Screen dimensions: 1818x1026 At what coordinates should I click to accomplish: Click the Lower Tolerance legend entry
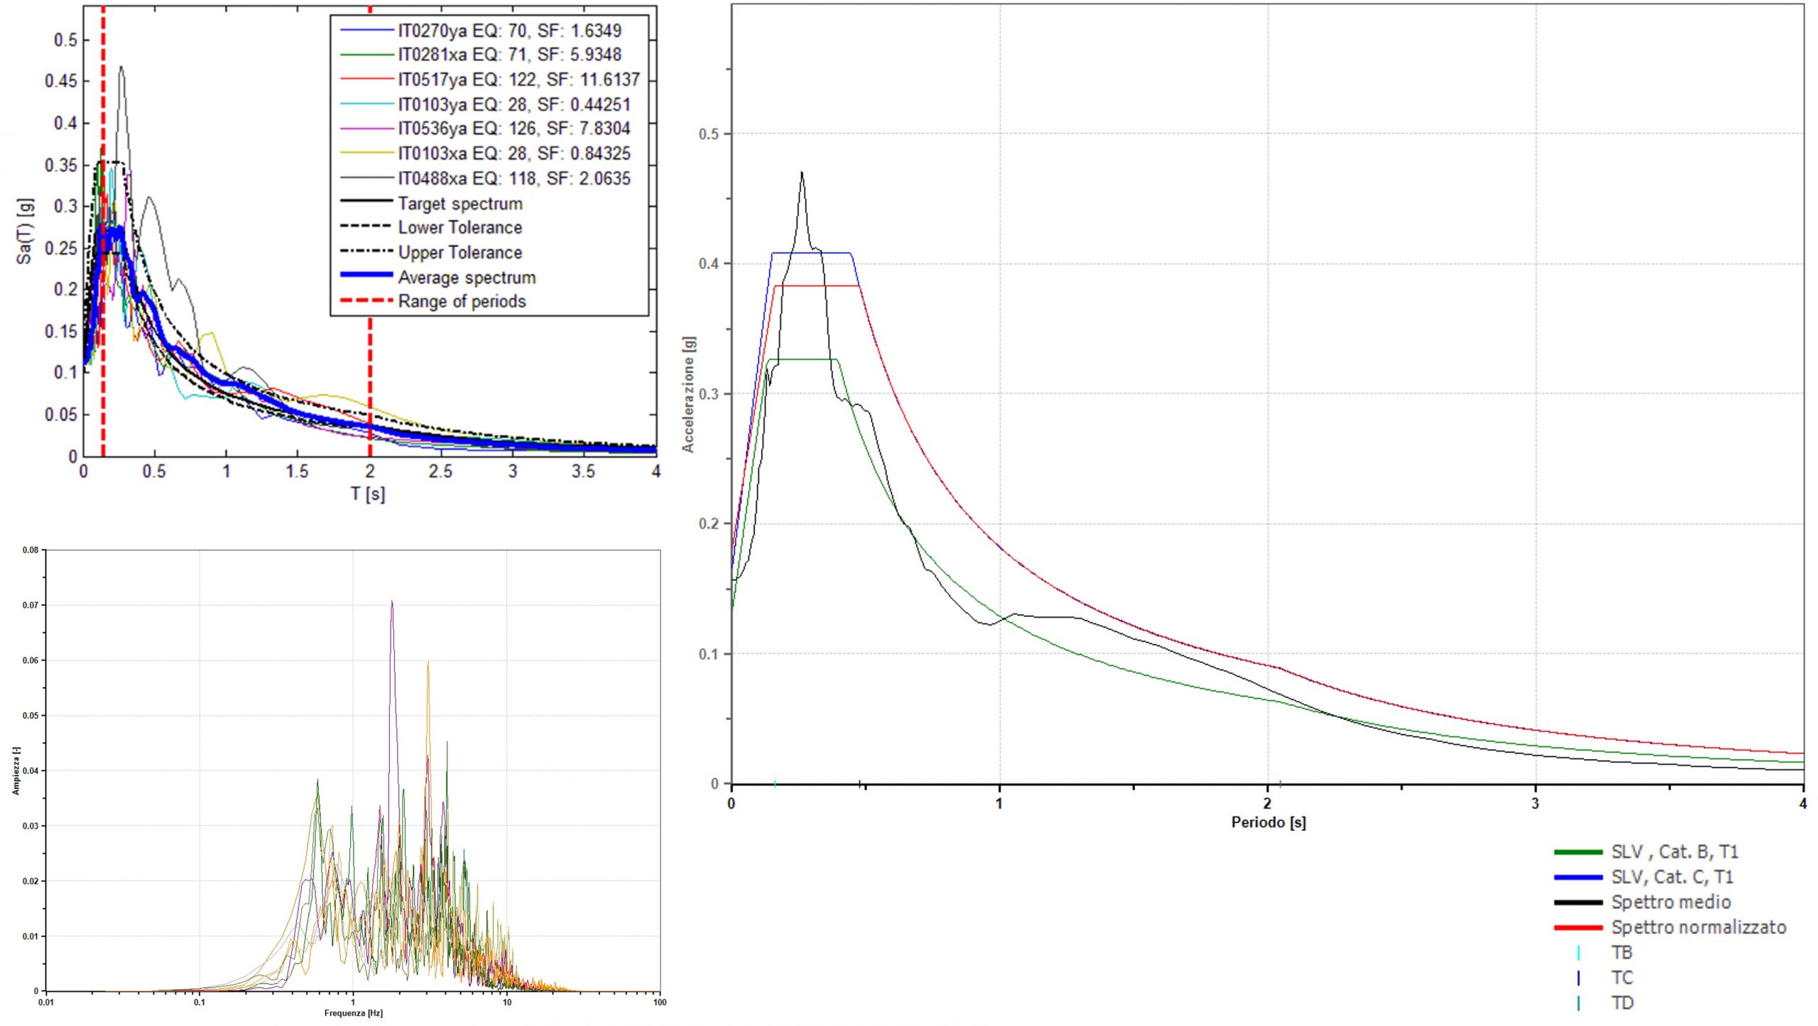(432, 228)
